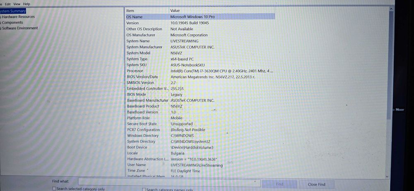Click the Find what text field
This screenshot has height=191, width=414.
[169, 183]
